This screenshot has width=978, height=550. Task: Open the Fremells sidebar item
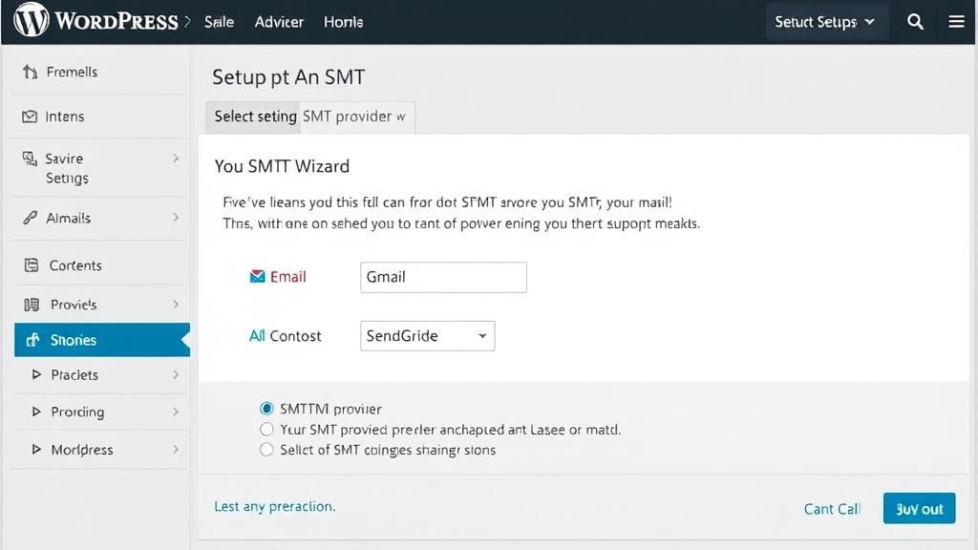(x=72, y=71)
